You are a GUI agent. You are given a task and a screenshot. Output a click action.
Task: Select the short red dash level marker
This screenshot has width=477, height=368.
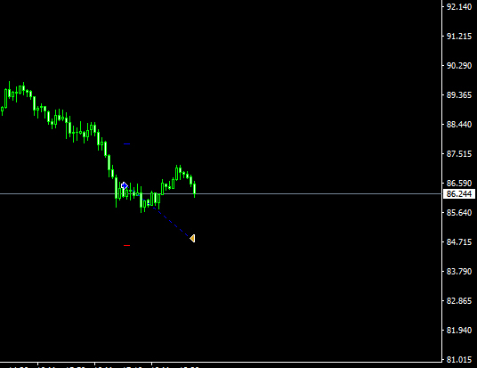pos(127,245)
